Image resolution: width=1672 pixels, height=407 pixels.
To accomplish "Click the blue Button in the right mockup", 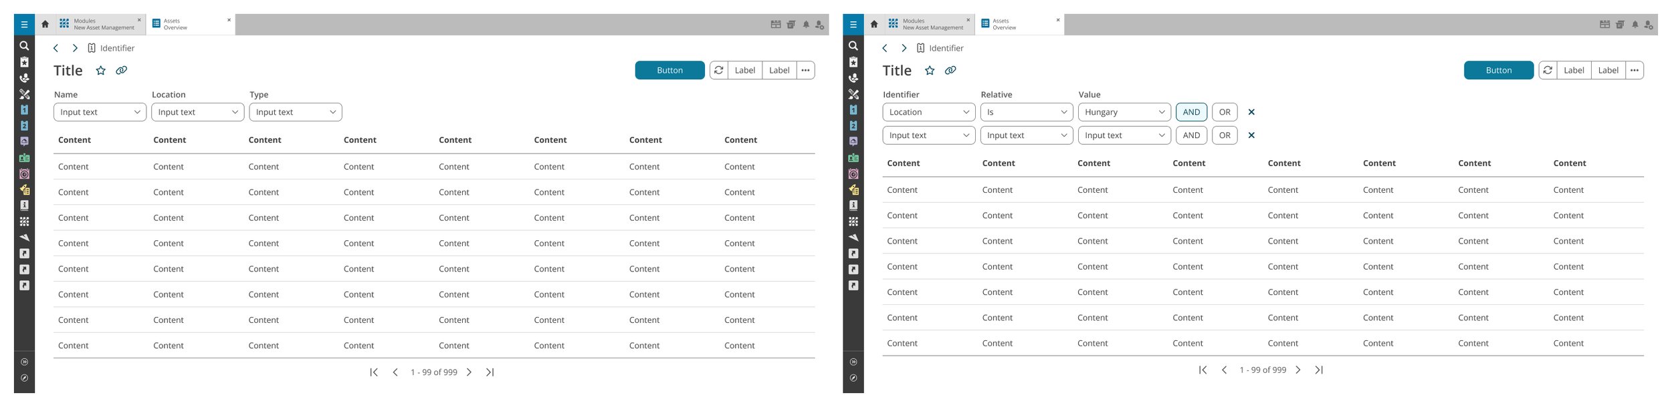I will point(1498,70).
